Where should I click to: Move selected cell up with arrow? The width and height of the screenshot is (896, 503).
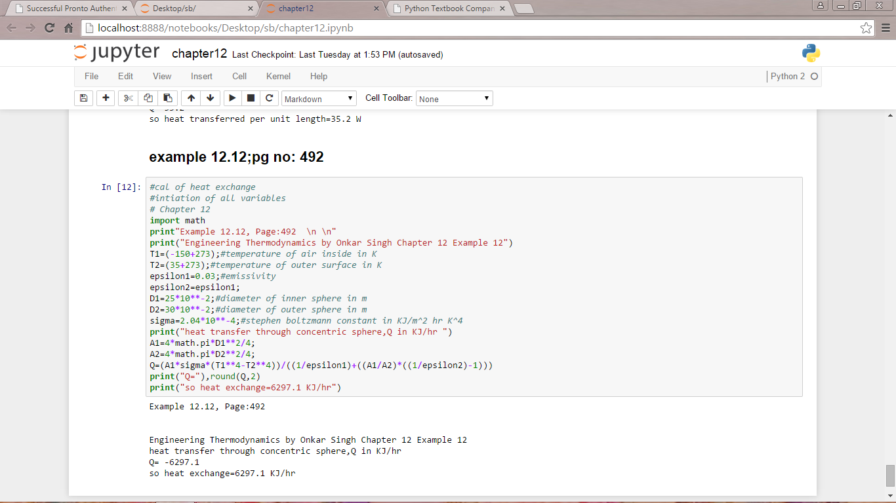[x=191, y=98]
